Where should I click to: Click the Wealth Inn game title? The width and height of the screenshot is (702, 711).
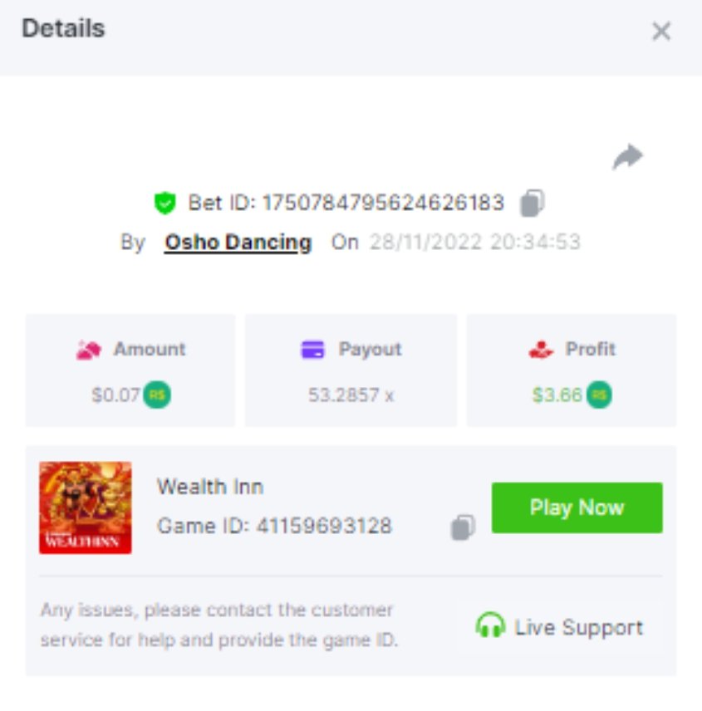point(210,487)
